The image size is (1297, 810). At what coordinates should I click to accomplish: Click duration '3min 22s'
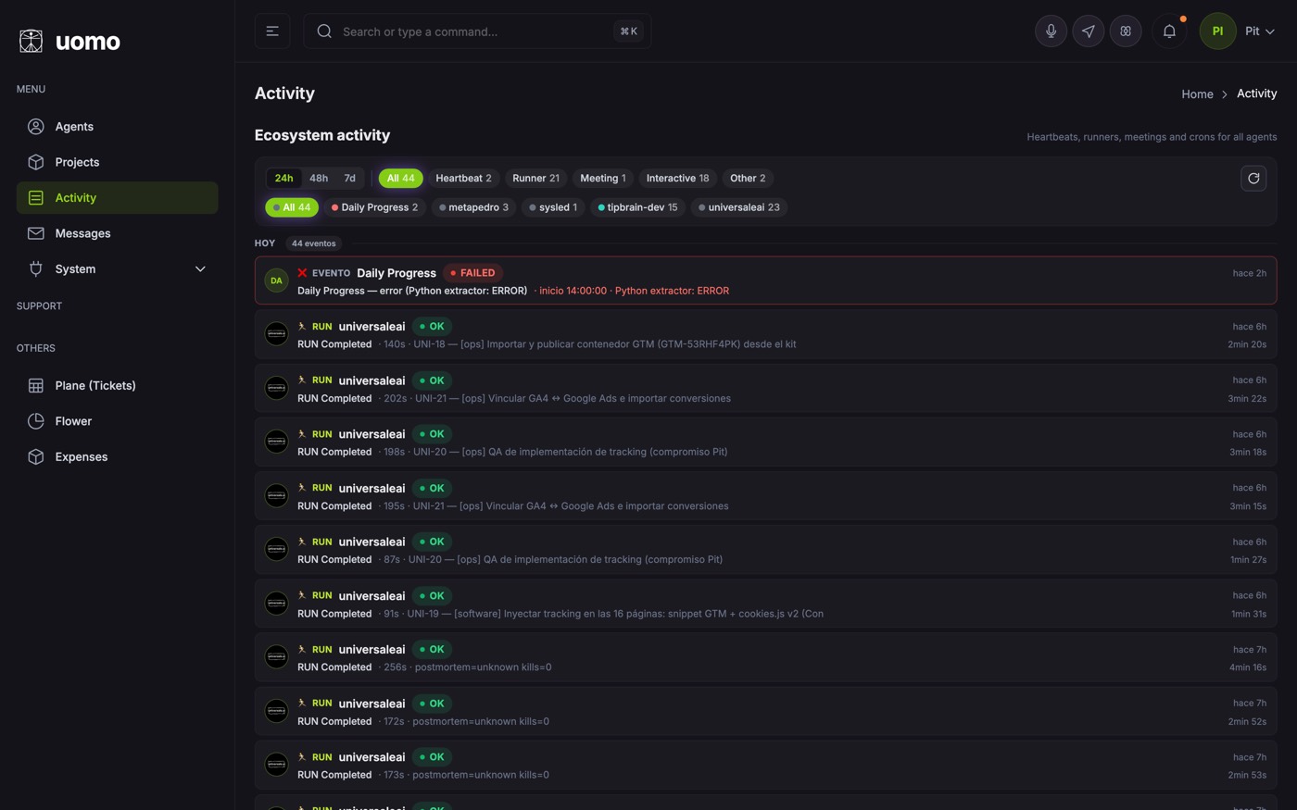(x=1247, y=398)
